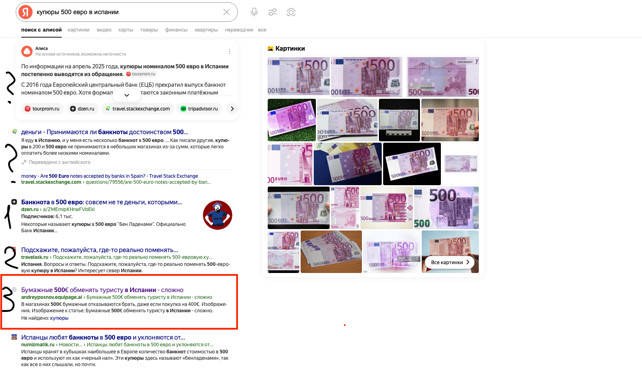Open the tripadvisor.ru source chip
This screenshot has height=370, width=642.
tap(199, 109)
